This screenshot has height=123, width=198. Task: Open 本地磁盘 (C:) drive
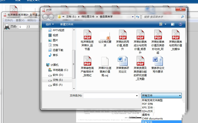click(58, 70)
